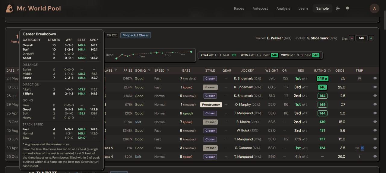386x173 pixels.
Task: Open comment bubble on 18 Oct row
Action: point(375,87)
